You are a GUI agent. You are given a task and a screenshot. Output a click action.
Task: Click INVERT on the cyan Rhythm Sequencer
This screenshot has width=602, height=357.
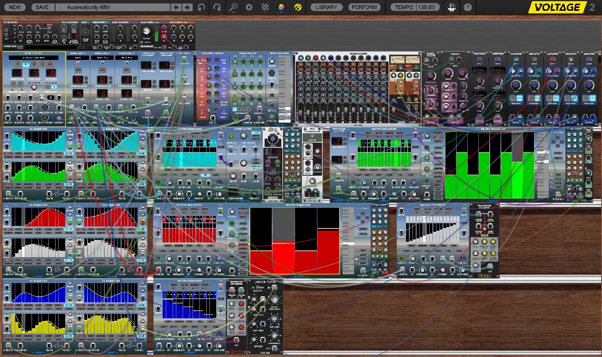(x=205, y=133)
